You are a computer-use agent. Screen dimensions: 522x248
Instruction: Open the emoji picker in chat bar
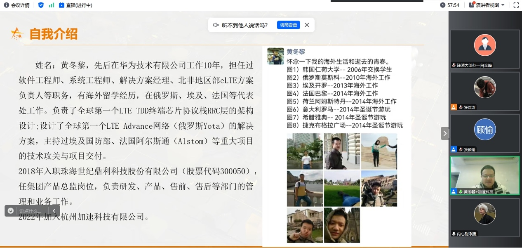[11, 211]
